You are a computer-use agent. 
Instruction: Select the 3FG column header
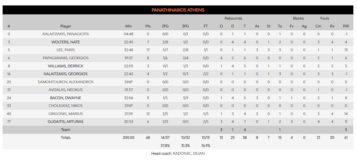pos(186,26)
